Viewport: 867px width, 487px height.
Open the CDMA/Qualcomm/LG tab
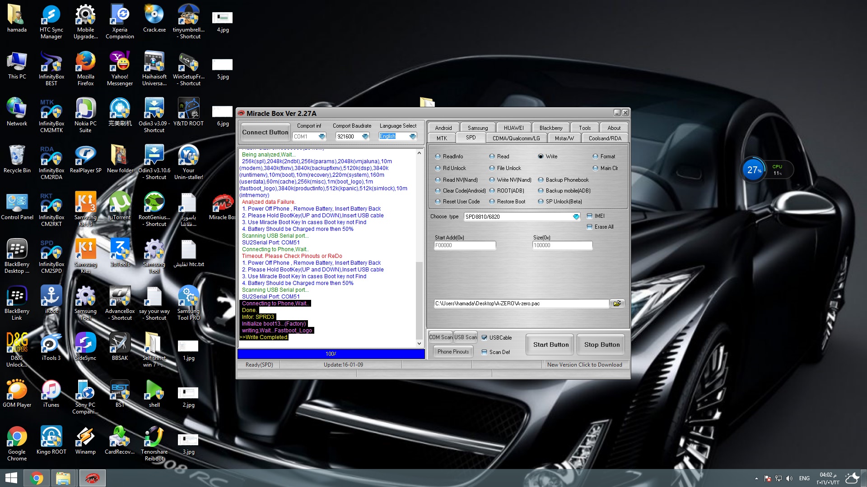coord(516,138)
